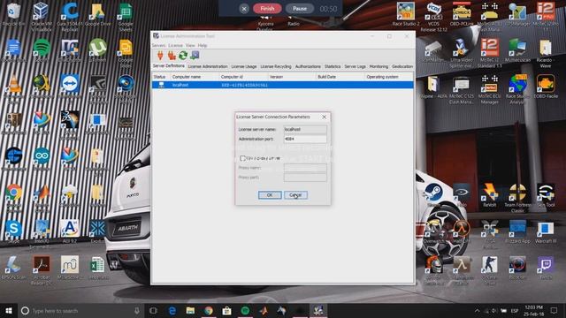Open the View menu

coord(190,45)
